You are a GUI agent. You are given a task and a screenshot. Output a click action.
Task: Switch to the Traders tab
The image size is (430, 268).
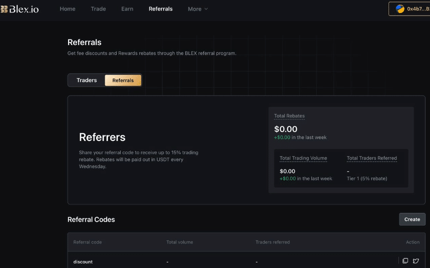(x=87, y=80)
